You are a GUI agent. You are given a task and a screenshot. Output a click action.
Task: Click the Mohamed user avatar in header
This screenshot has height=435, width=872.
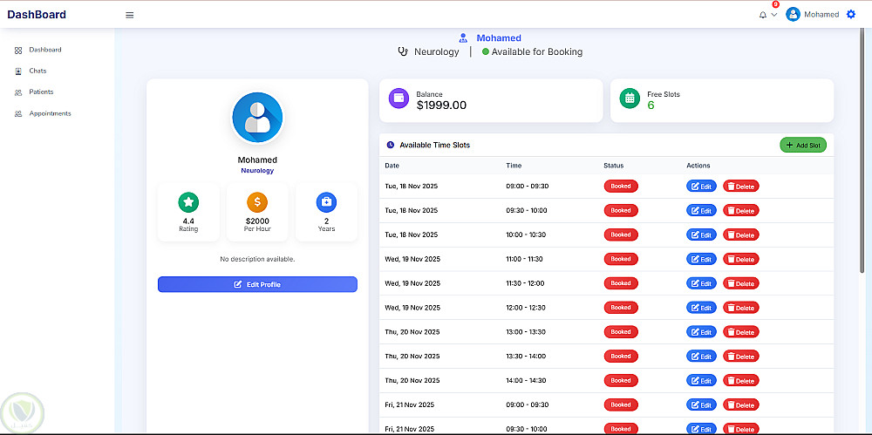click(793, 15)
